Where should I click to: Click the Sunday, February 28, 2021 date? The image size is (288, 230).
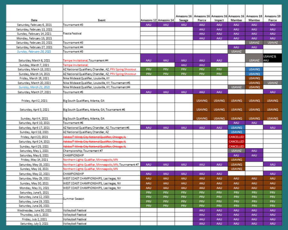[35, 51]
